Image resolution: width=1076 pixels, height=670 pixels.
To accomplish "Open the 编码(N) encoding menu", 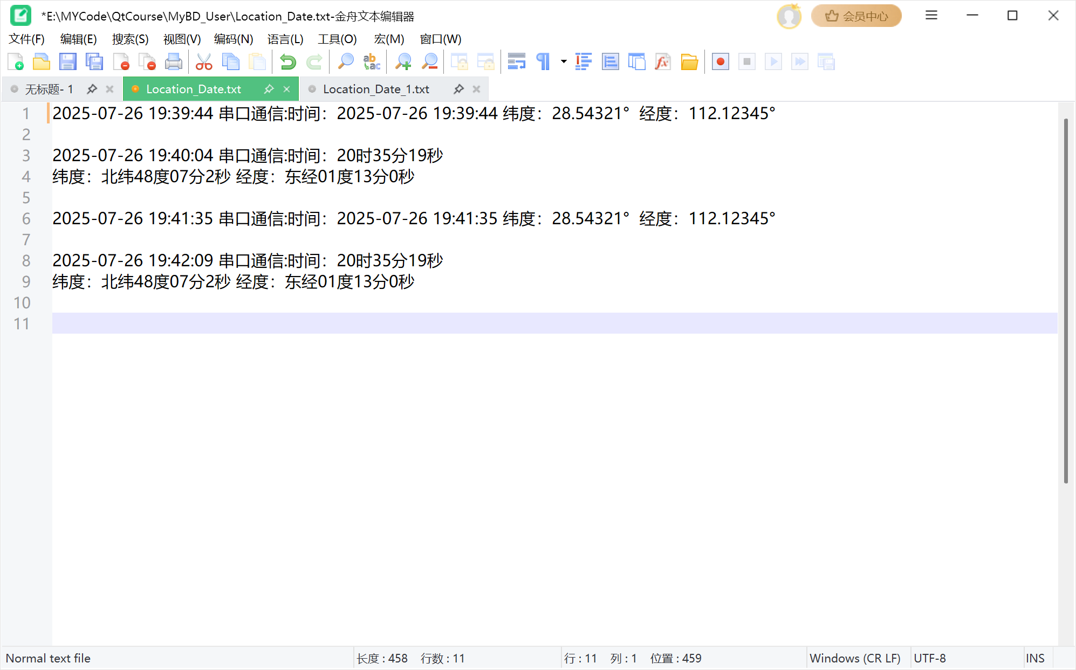I will tap(233, 39).
